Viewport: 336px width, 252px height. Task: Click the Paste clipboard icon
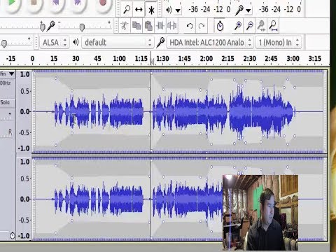tap(148, 26)
